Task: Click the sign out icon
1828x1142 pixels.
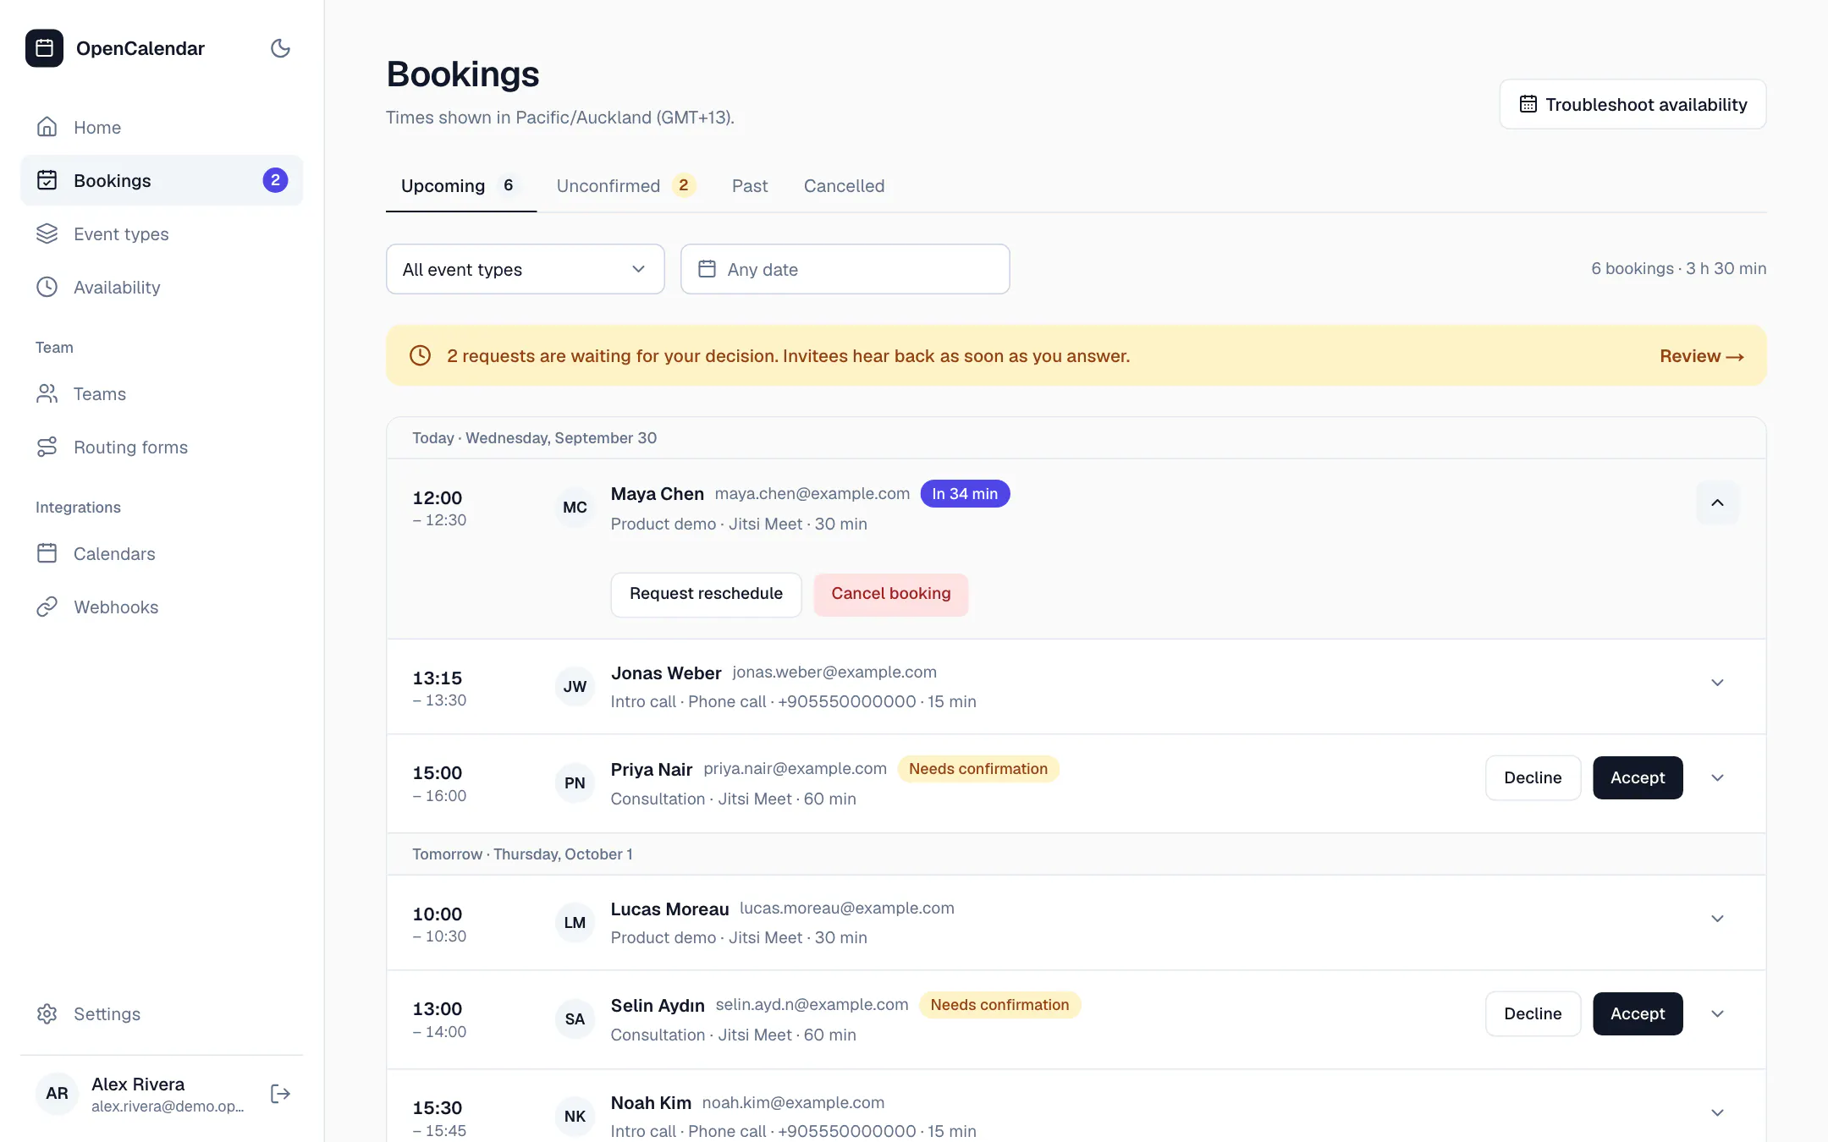Action: point(280,1094)
